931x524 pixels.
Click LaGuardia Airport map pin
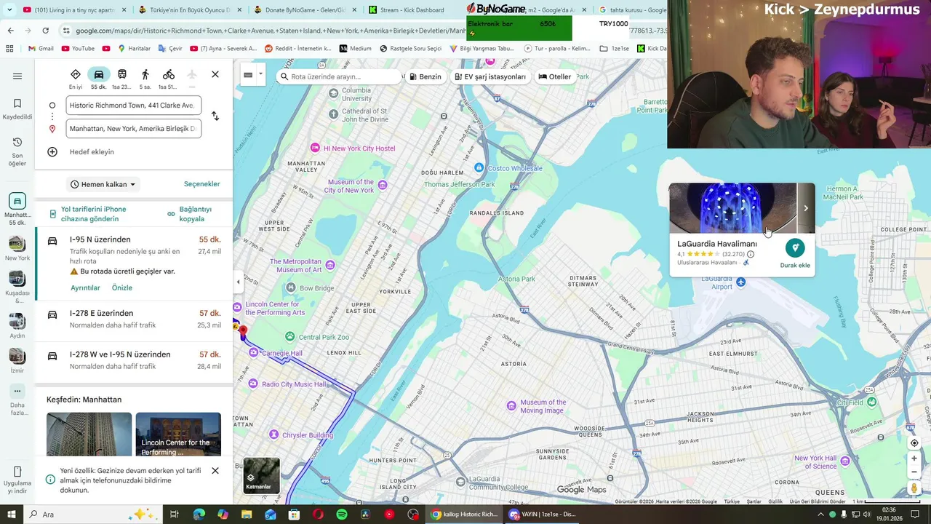pos(740,282)
